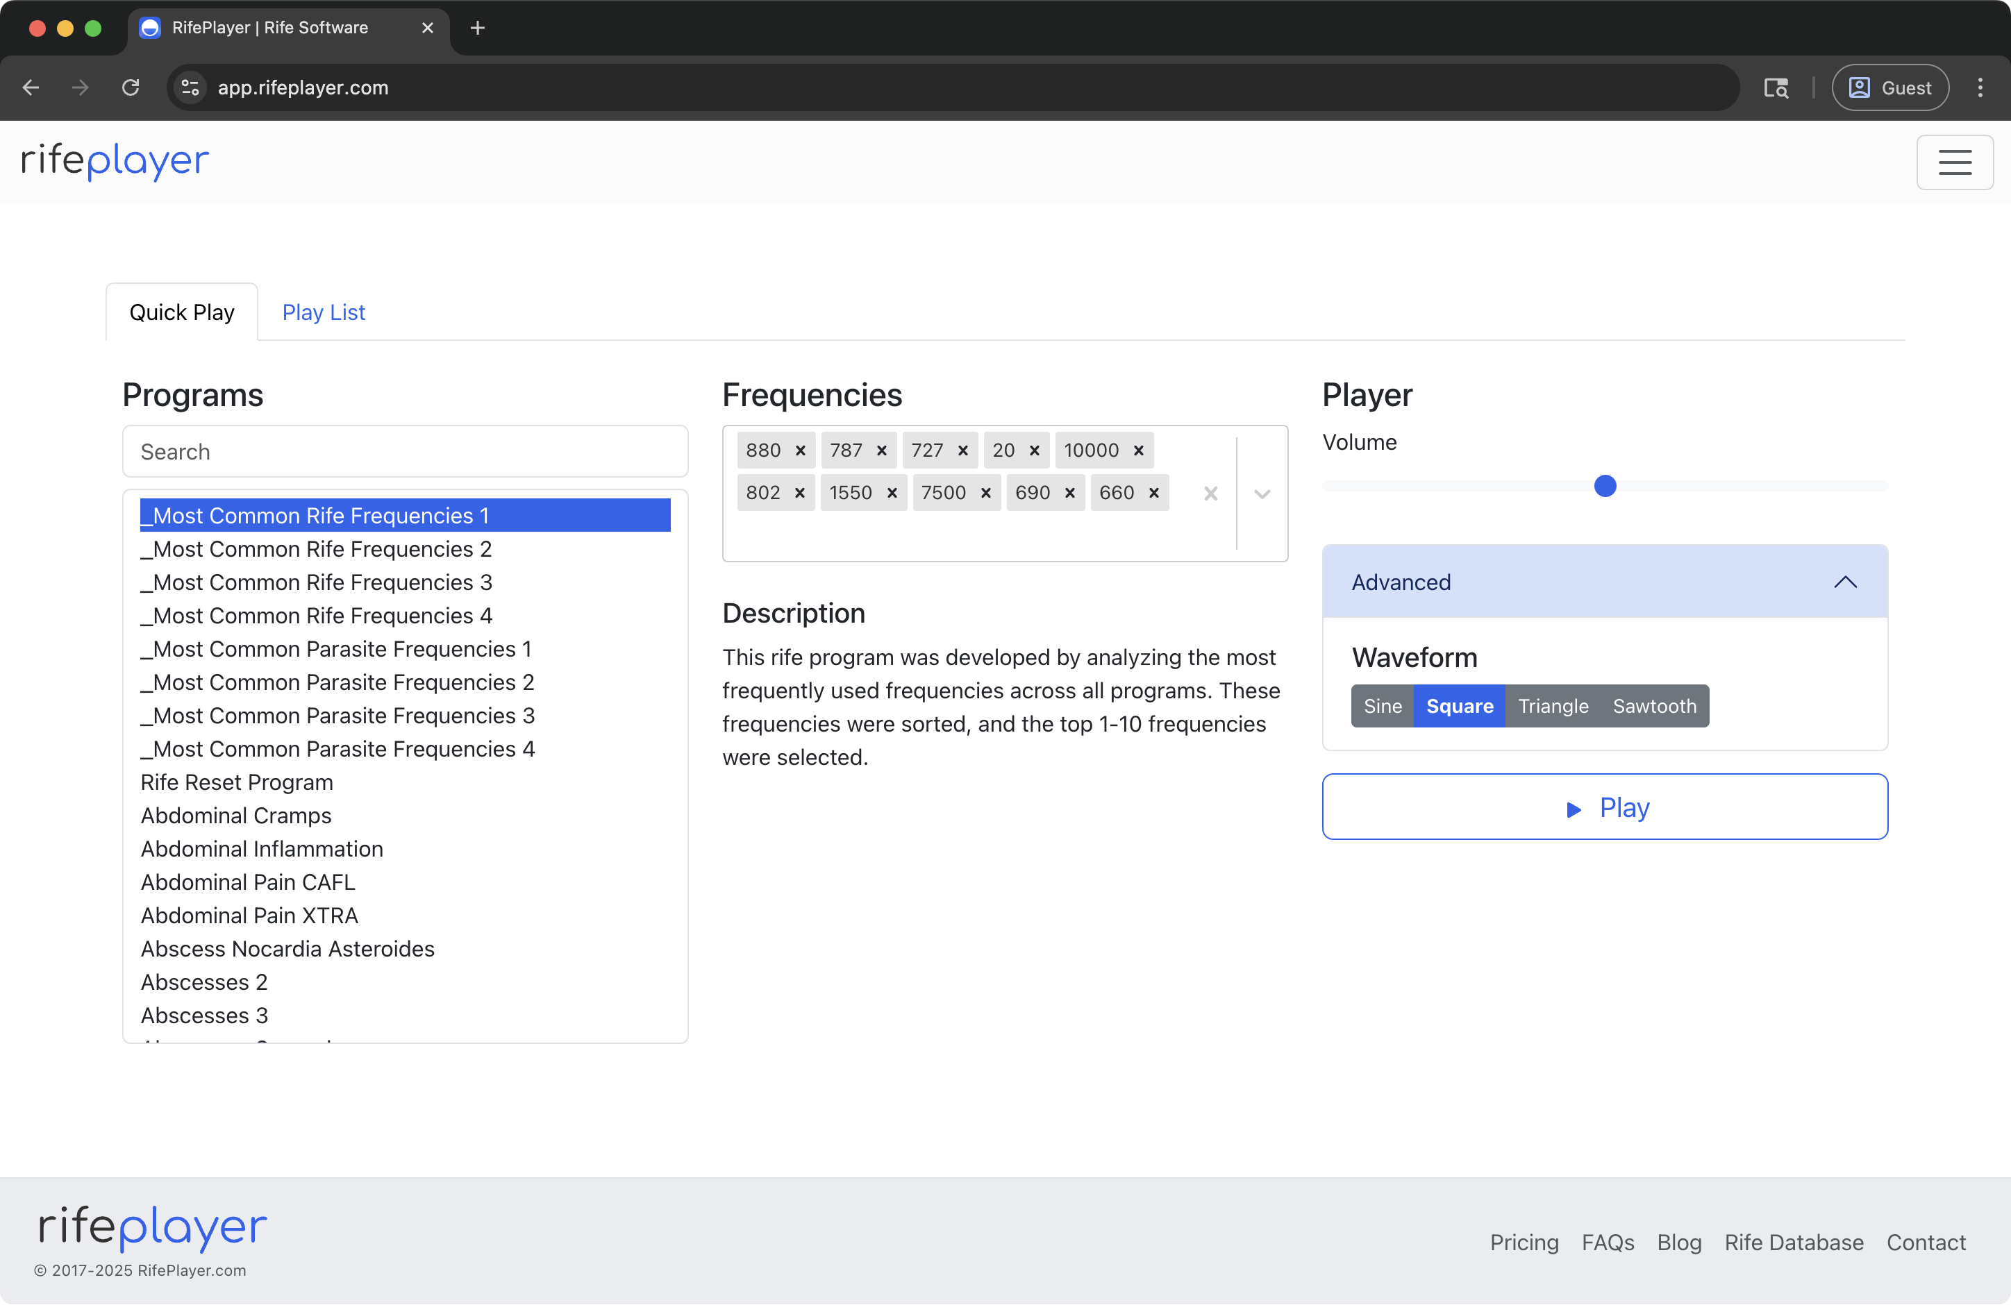Open the Guest browser profile
This screenshot has width=2011, height=1305.
[x=1890, y=87]
